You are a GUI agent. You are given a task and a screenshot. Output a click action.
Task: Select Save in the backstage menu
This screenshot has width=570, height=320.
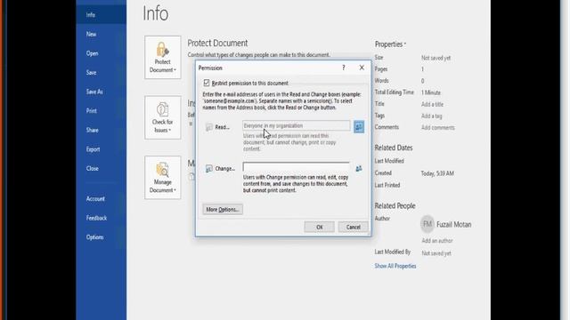click(102, 73)
